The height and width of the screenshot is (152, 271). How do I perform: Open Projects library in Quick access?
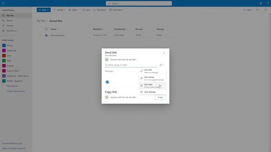pos(16,66)
